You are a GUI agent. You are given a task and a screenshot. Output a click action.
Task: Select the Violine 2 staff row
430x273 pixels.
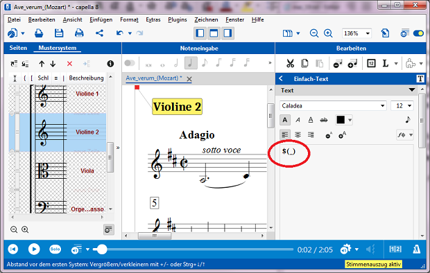point(58,132)
